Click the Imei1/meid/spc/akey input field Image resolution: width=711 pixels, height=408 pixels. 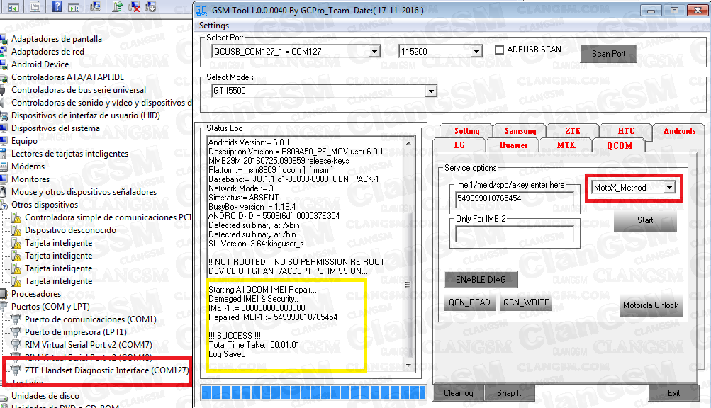tap(514, 198)
